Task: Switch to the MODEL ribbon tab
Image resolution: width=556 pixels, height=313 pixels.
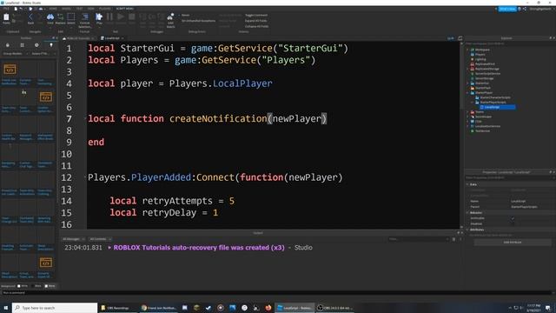Action: tap(66, 9)
